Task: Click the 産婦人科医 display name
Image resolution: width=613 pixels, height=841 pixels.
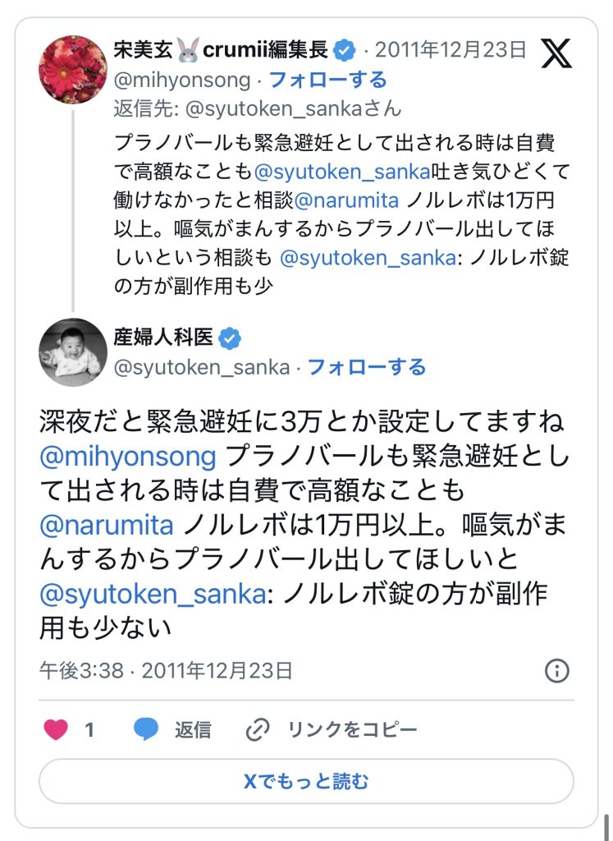Action: click(x=163, y=337)
